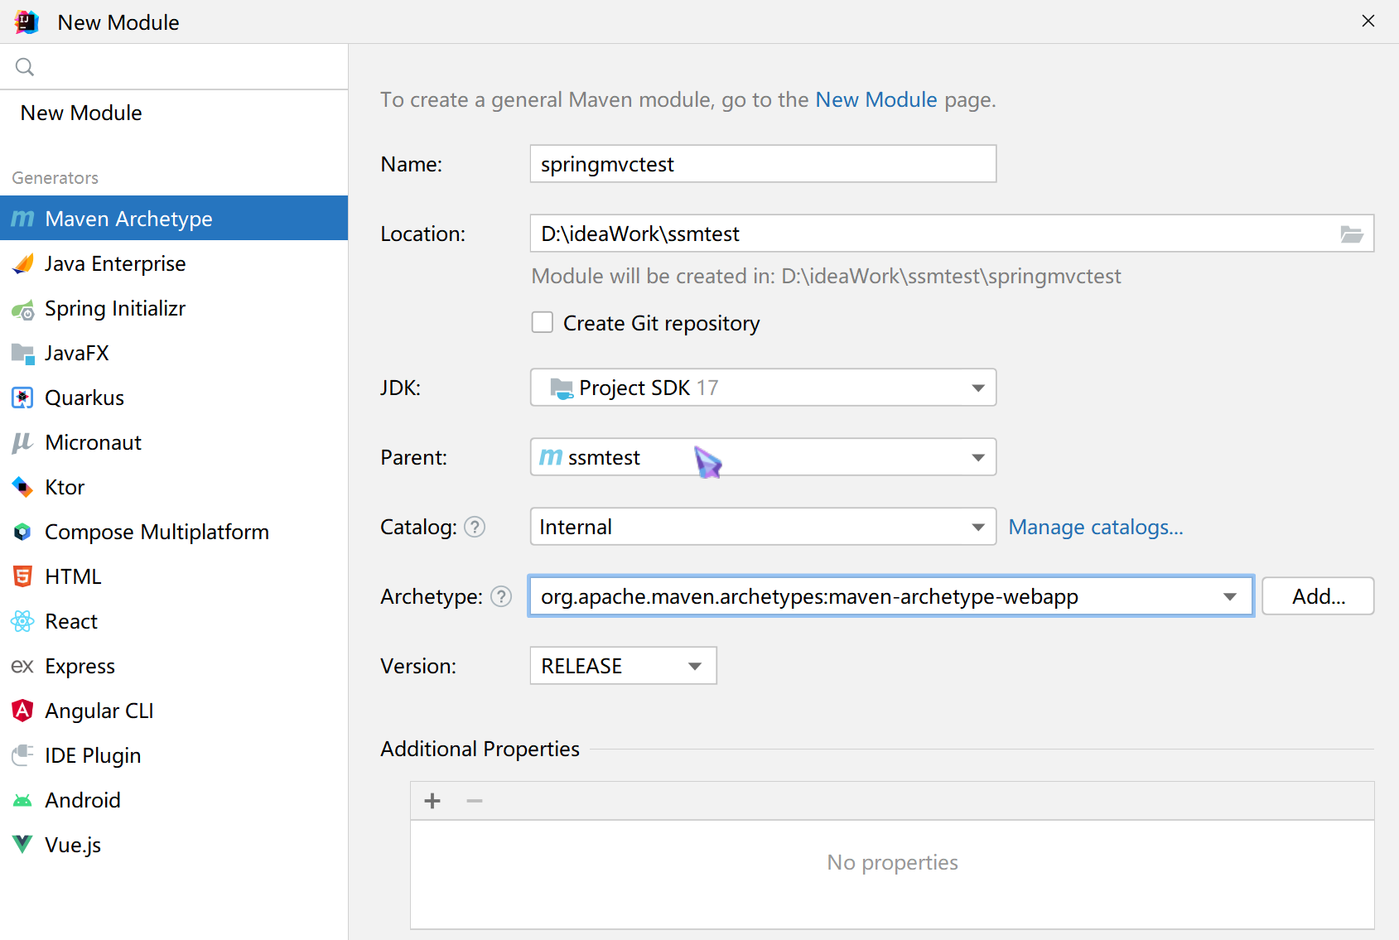Select the IDE Plugin generator

174,755
